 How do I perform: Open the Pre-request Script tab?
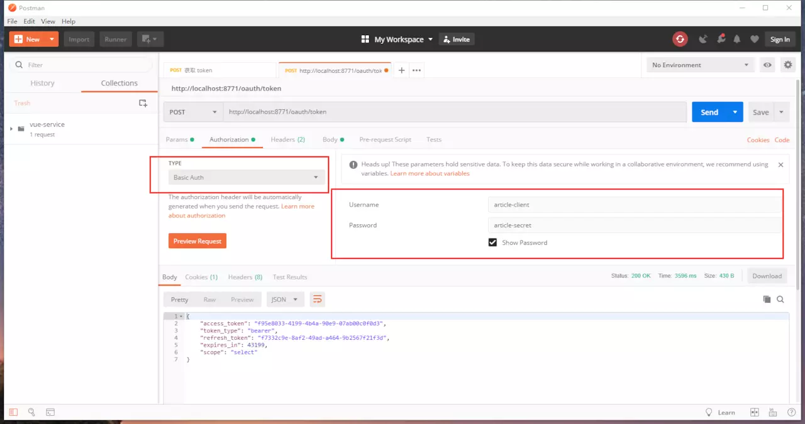coord(385,139)
